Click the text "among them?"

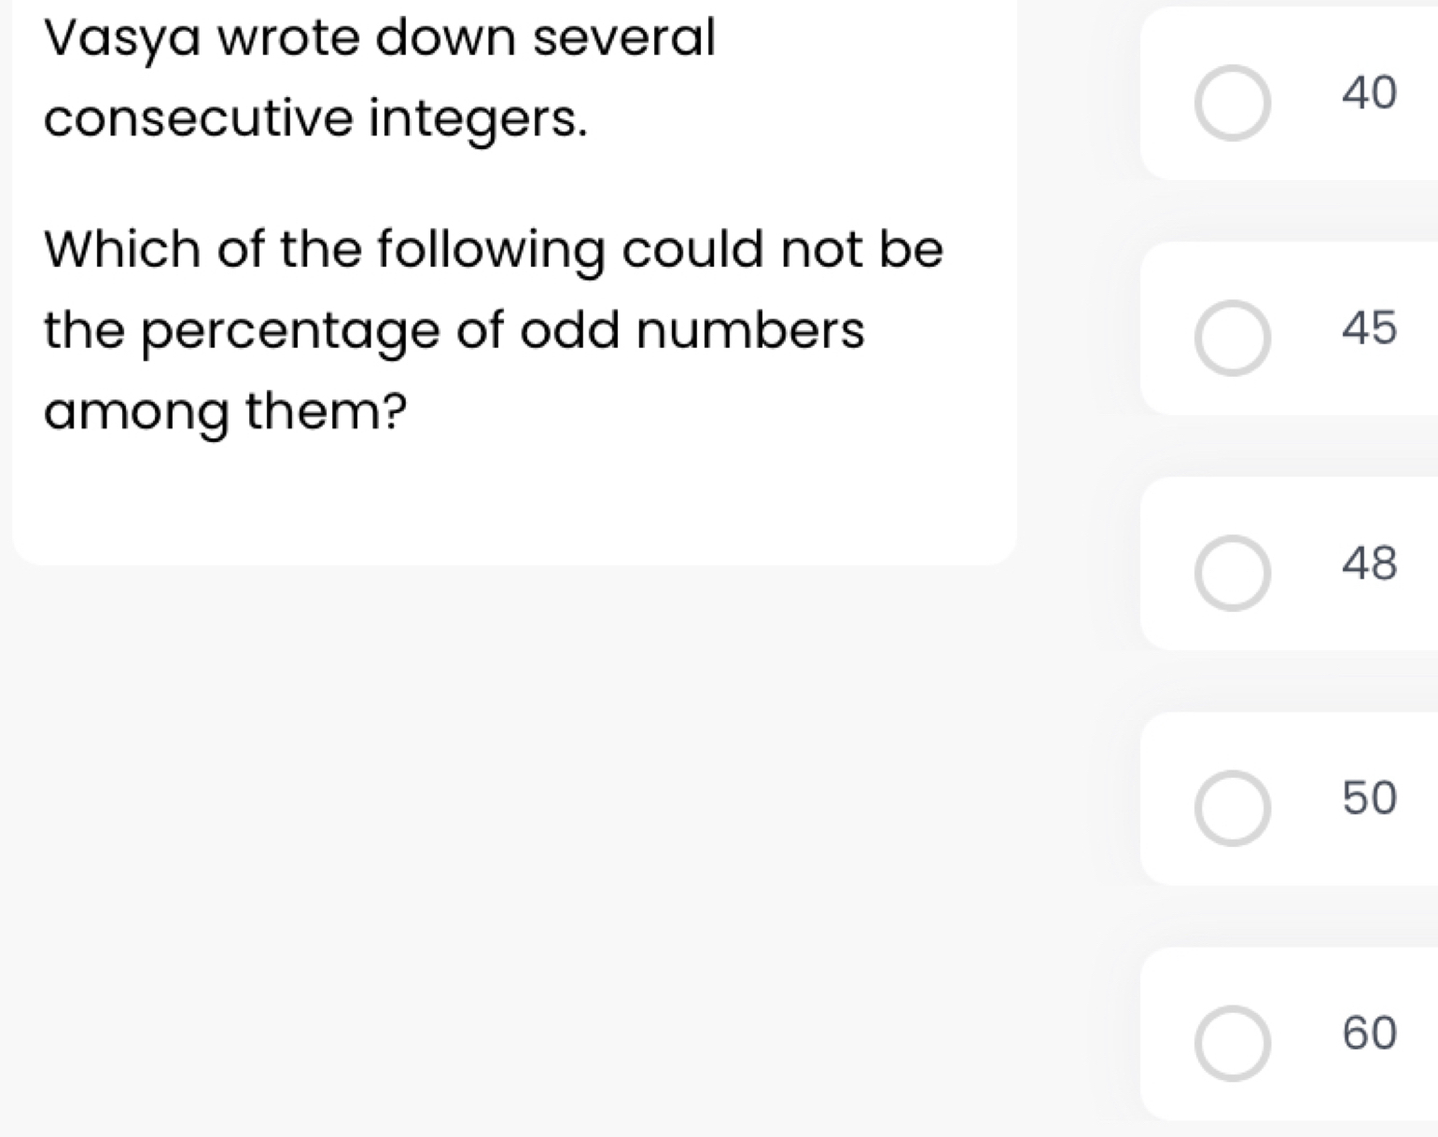point(227,411)
